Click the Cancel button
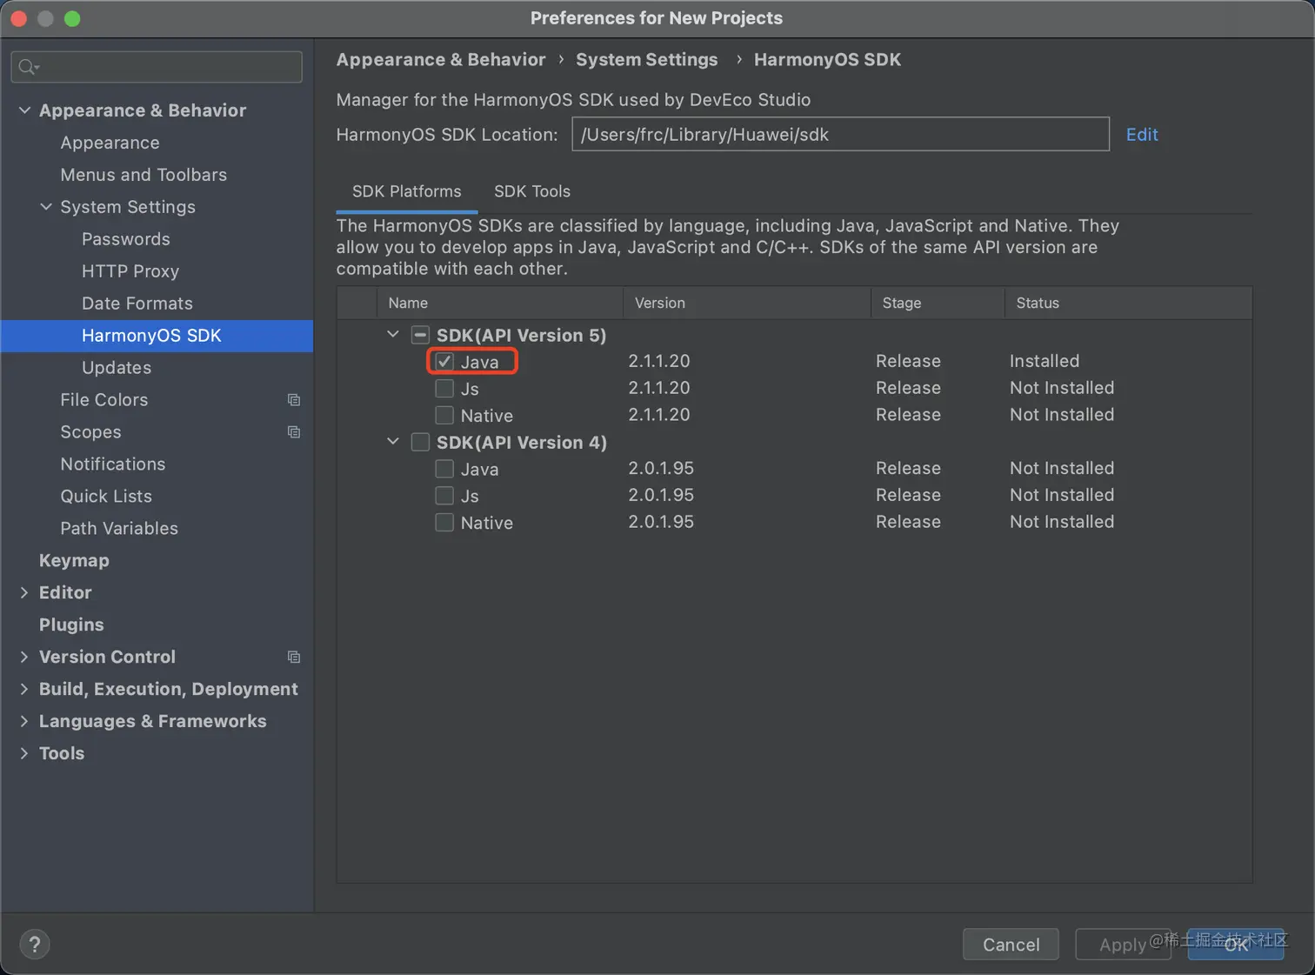Viewport: 1315px width, 975px height. click(1011, 945)
